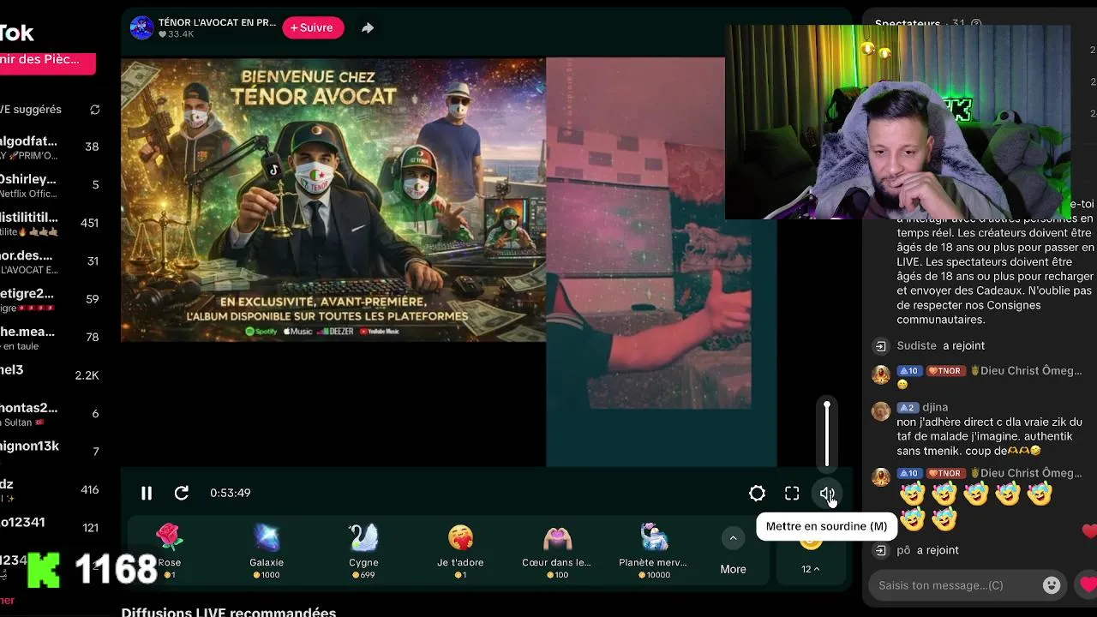Open suggested live with 38 viewers

pyautogui.click(x=50, y=147)
